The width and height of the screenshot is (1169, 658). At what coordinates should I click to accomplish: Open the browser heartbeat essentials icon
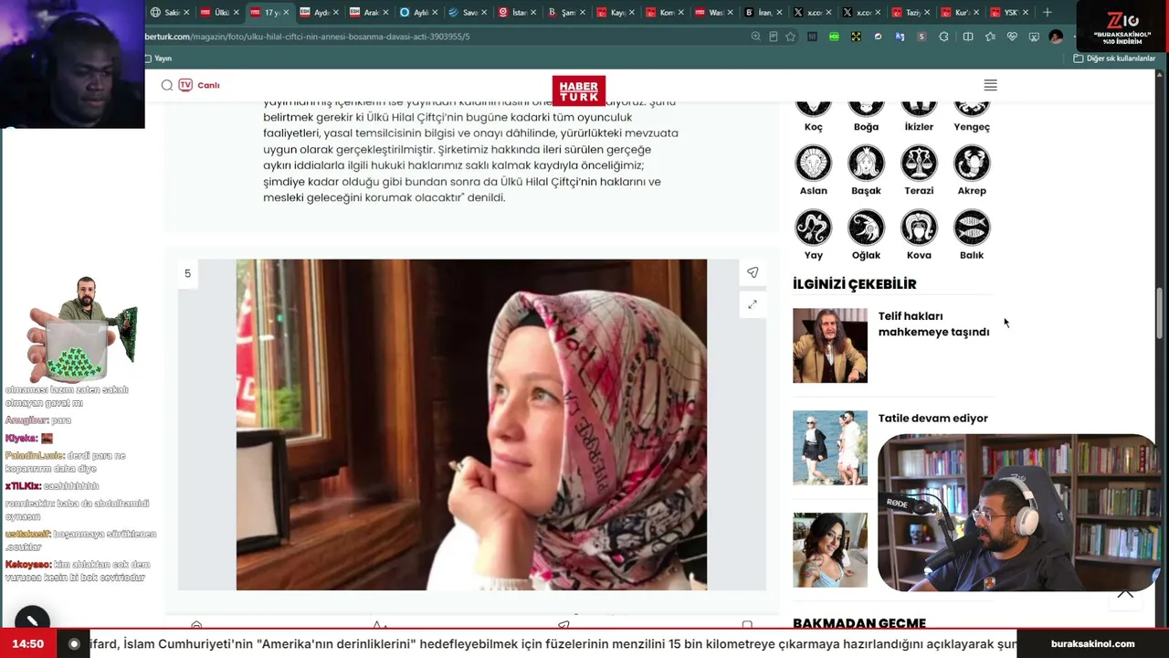(1012, 37)
